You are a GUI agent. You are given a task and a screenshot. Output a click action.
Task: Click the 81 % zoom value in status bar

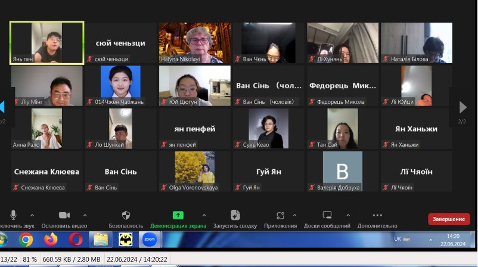(30, 259)
